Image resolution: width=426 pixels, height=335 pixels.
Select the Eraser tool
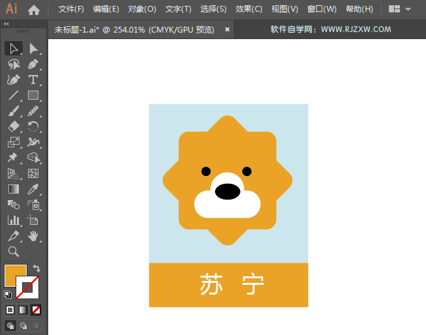coord(13,126)
